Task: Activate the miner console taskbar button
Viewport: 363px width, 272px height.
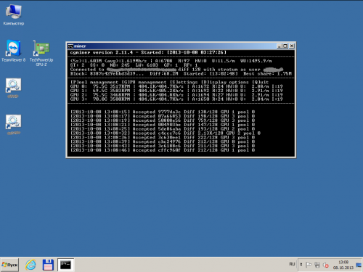Action: click(65, 265)
